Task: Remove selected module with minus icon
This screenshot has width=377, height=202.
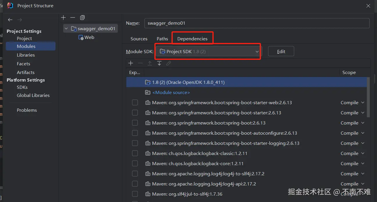Action: (73, 18)
